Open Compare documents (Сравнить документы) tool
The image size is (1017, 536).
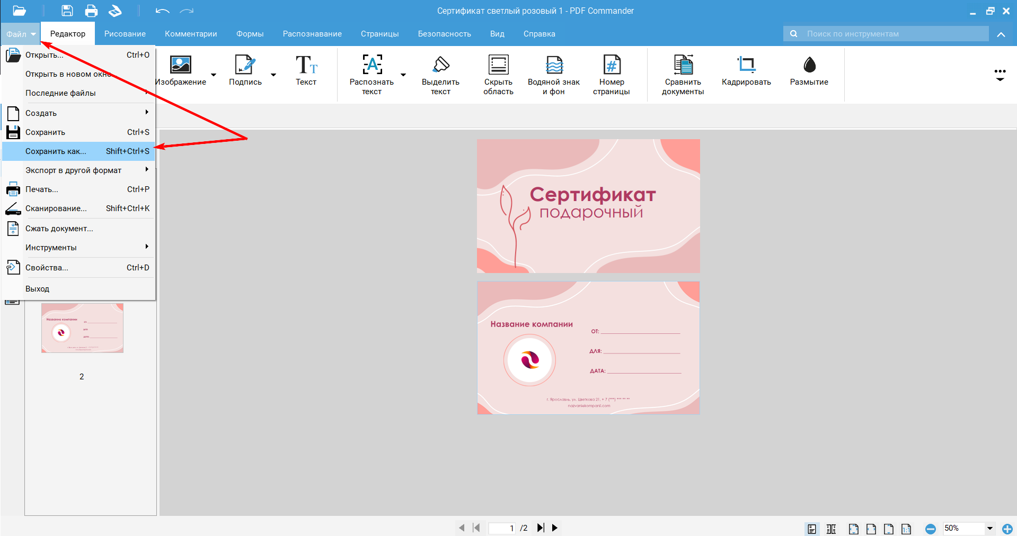(683, 65)
